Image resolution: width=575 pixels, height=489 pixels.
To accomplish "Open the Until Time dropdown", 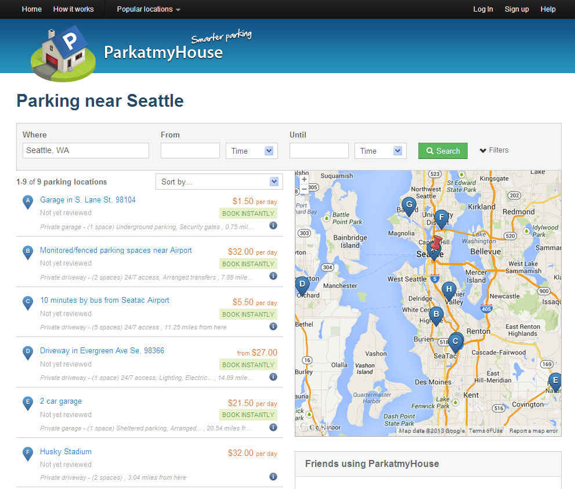I will [x=380, y=151].
